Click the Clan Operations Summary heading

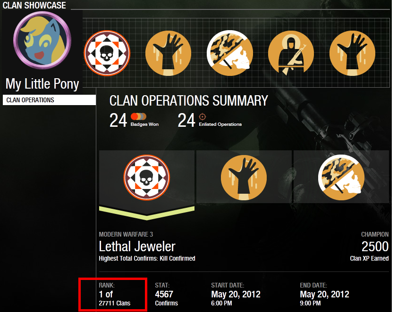tap(189, 101)
